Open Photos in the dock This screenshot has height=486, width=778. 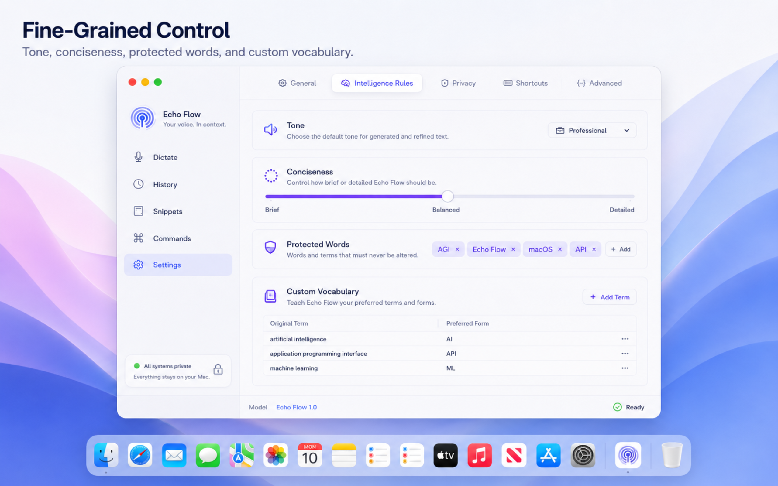click(276, 455)
